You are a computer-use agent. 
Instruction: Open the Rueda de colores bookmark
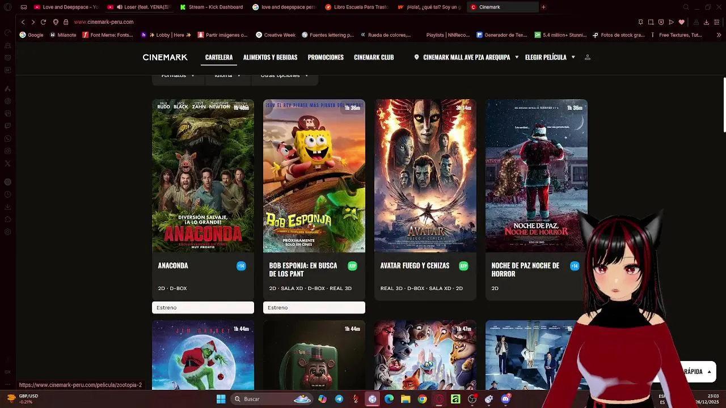pyautogui.click(x=385, y=35)
